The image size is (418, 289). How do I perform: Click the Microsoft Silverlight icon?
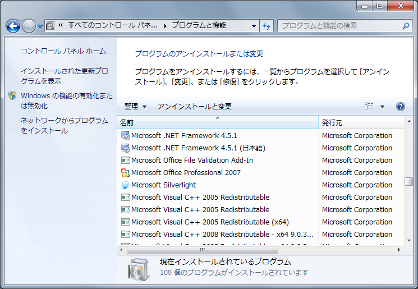tap(125, 185)
